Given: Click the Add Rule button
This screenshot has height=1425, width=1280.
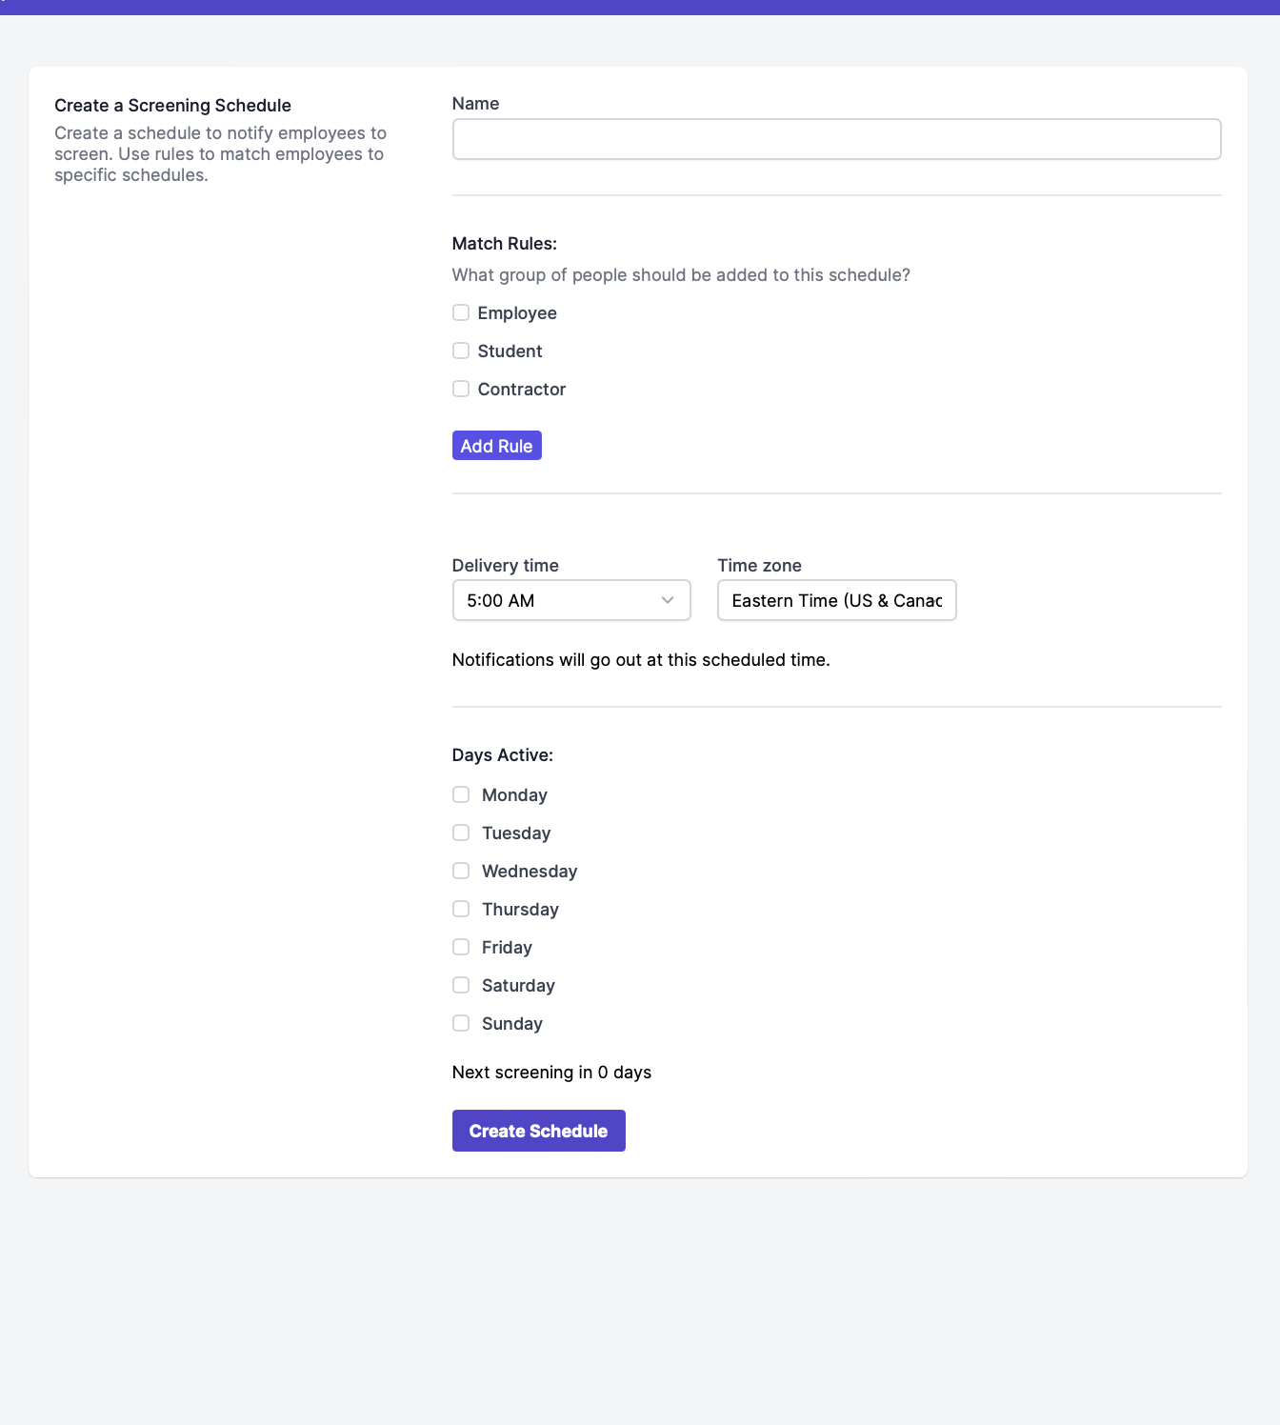Looking at the screenshot, I should tap(496, 446).
